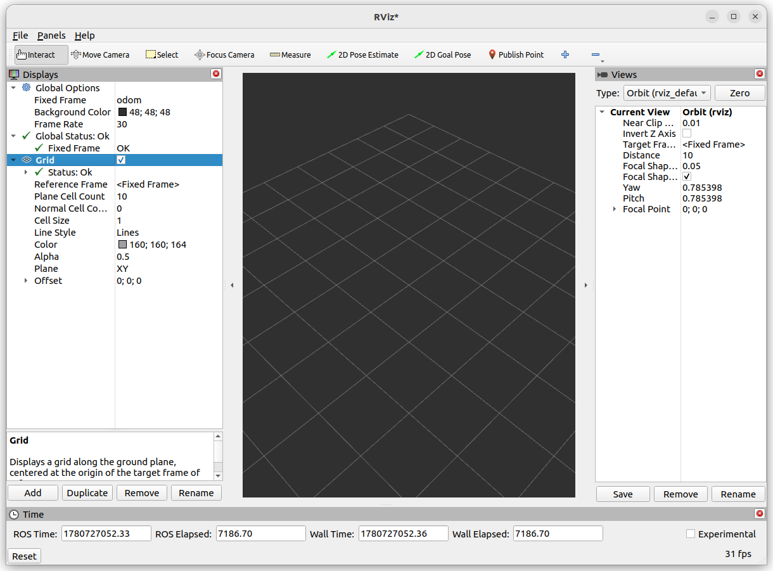Click description scrollbar down arrow
This screenshot has width=773, height=571.
[x=218, y=475]
